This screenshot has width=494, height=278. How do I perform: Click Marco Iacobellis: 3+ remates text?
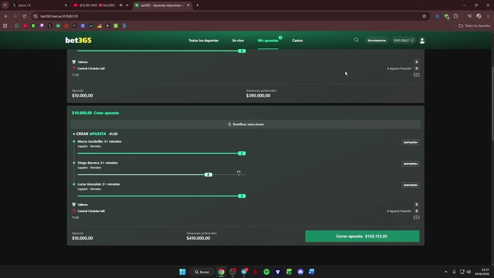pos(100,141)
